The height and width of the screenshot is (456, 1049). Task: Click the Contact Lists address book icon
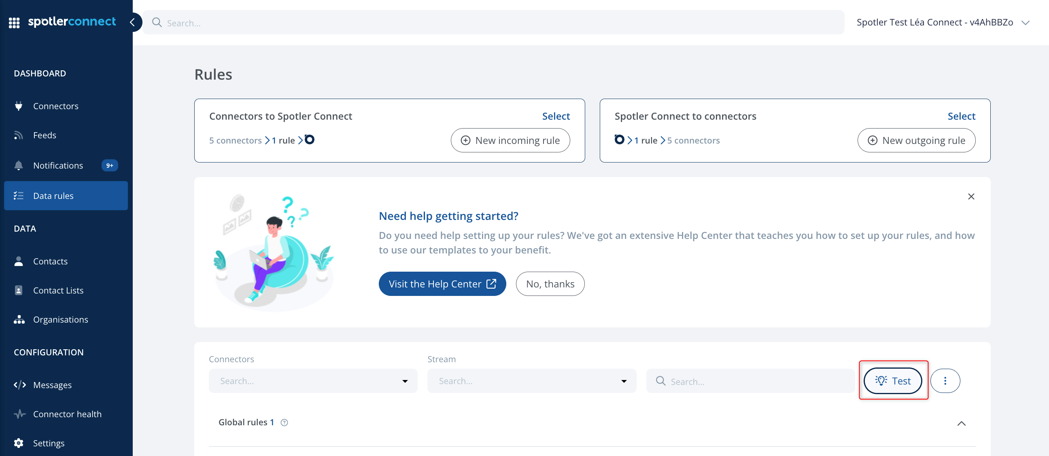click(x=19, y=290)
